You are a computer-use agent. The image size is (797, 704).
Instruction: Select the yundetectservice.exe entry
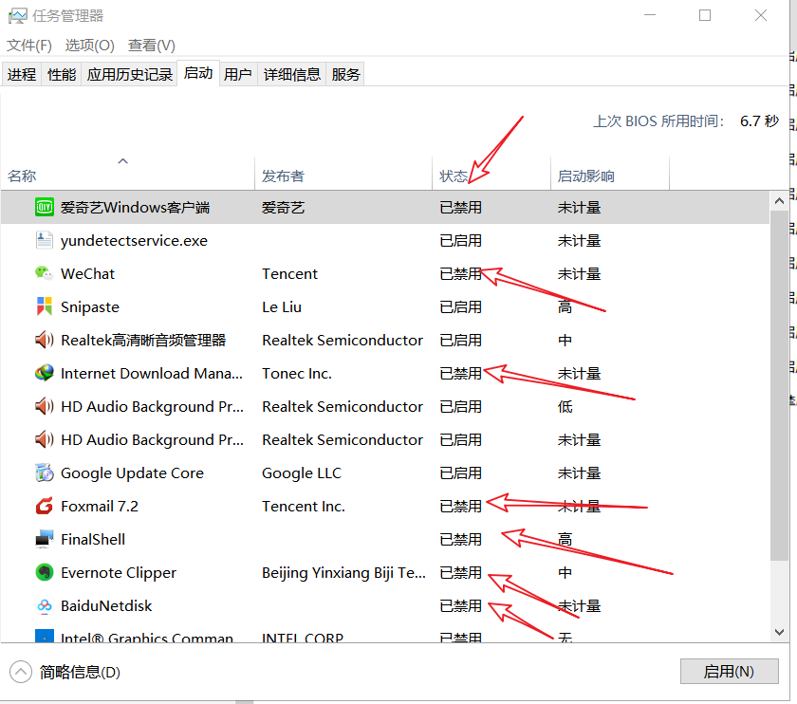point(385,240)
